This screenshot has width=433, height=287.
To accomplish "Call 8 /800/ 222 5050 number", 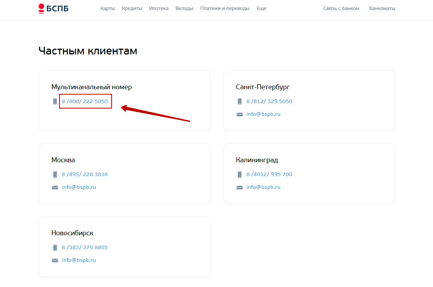I will click(x=85, y=101).
